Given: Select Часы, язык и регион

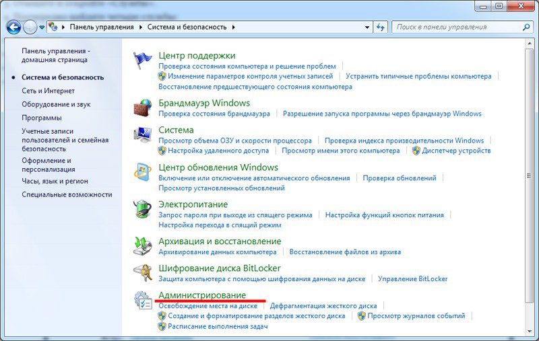Looking at the screenshot, I should point(55,181).
